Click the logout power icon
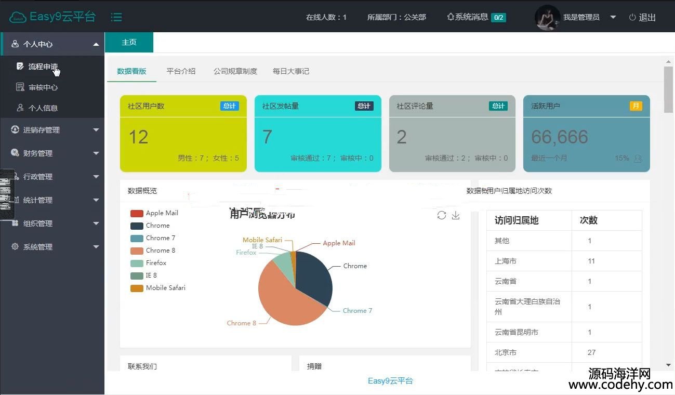Screen dimensions: 675x395 tap(632, 17)
